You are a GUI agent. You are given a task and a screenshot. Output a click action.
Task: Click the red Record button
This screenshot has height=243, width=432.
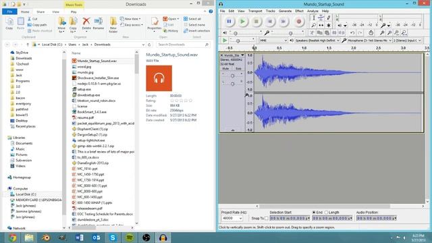tap(299, 22)
